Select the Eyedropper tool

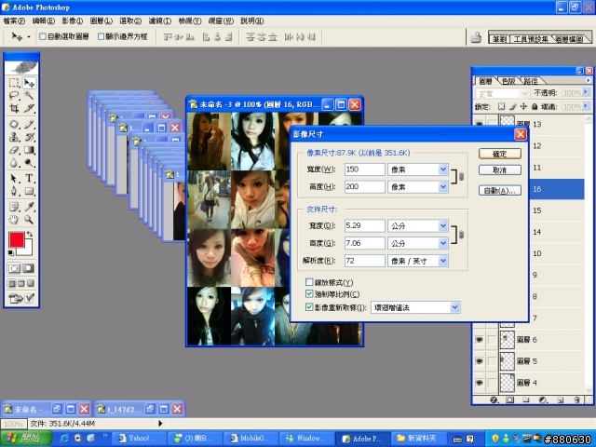click(29, 207)
